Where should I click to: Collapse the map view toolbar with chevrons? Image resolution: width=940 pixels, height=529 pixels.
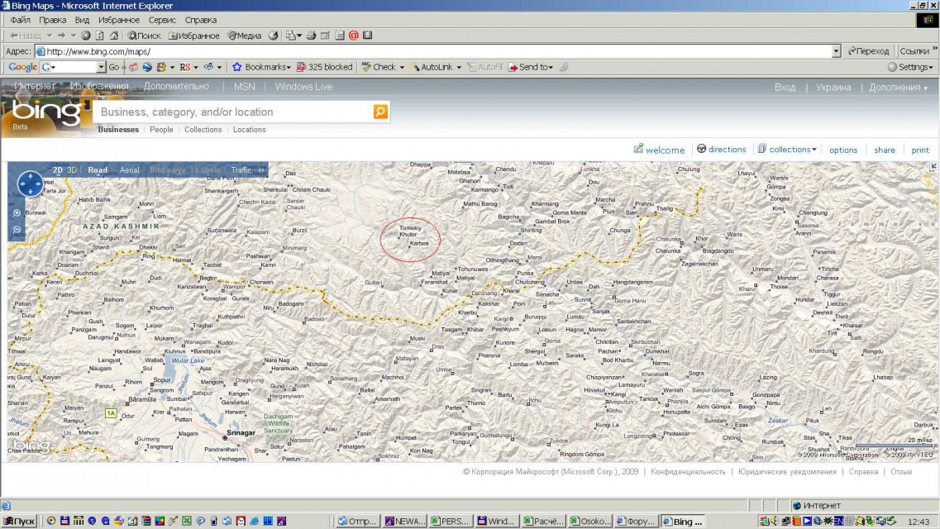261,170
